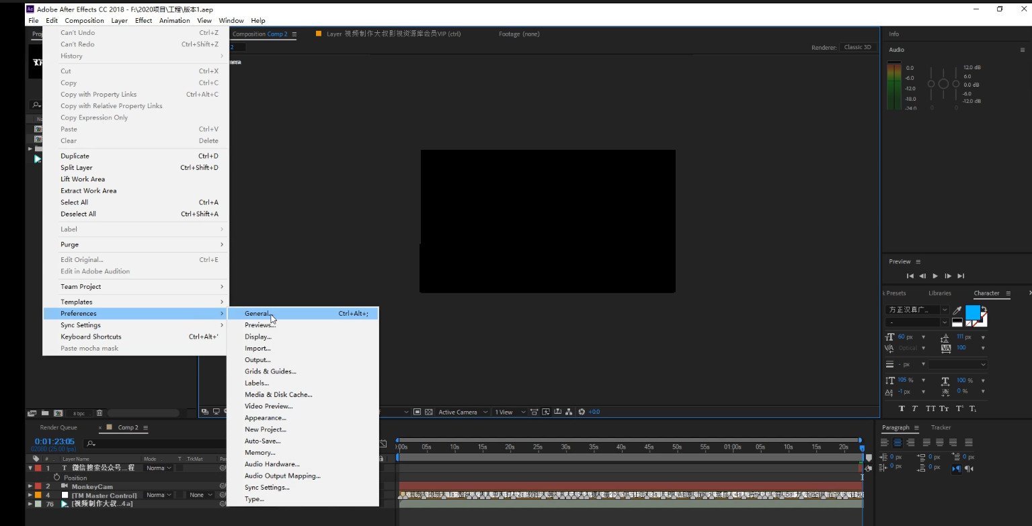Open Character panel menu

pyautogui.click(x=1007, y=294)
